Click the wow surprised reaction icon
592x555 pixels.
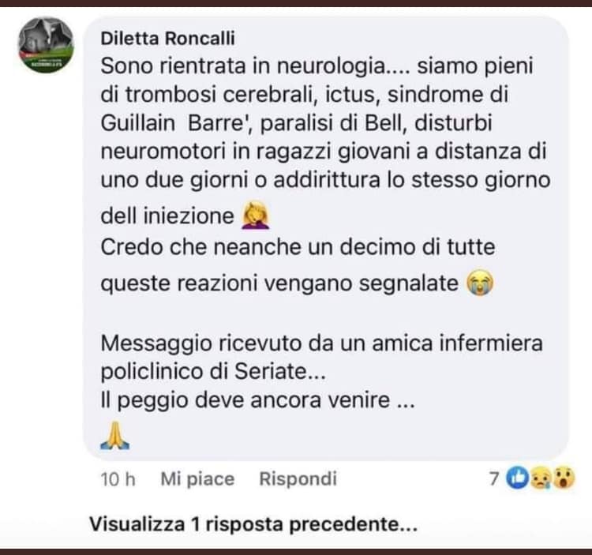[564, 478]
